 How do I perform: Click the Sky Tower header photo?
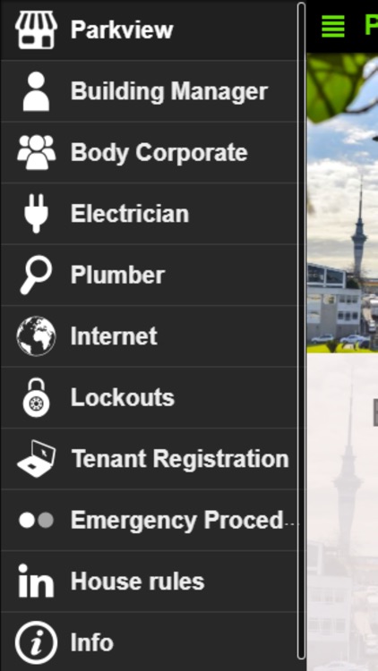point(342,203)
